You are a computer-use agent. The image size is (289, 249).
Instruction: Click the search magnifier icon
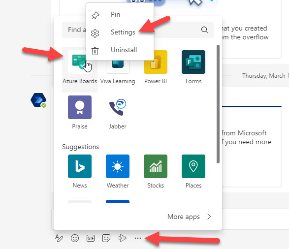205,30
